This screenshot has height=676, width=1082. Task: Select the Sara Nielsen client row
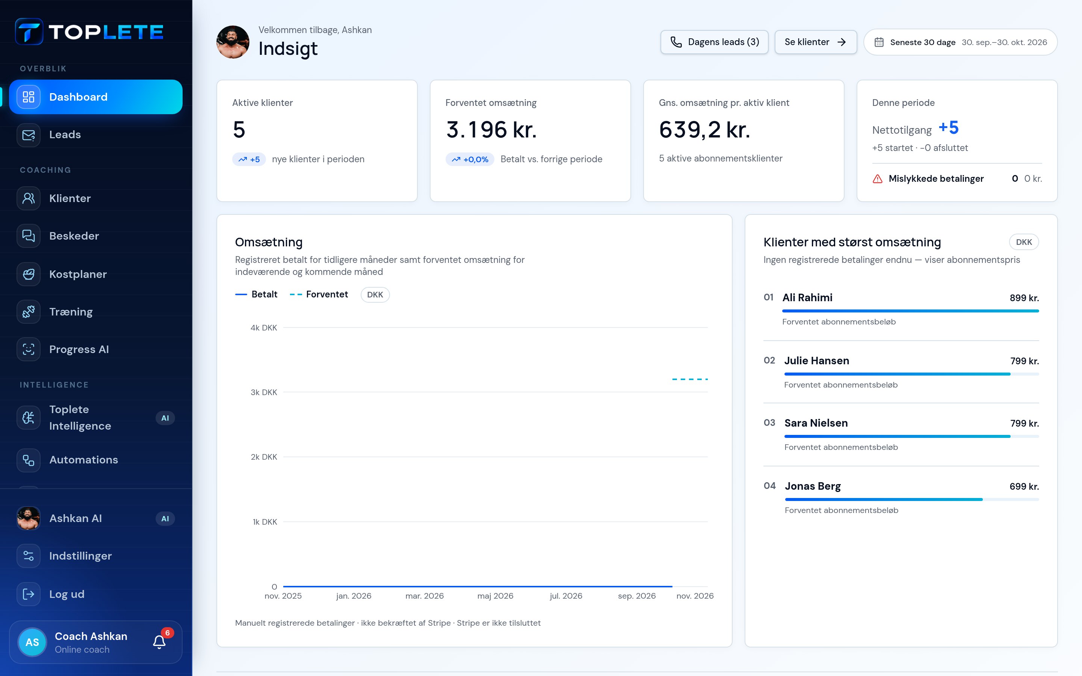901,435
